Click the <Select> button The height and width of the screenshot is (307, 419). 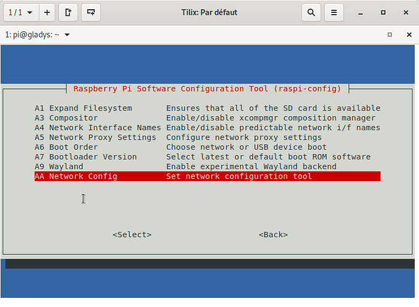point(132,235)
